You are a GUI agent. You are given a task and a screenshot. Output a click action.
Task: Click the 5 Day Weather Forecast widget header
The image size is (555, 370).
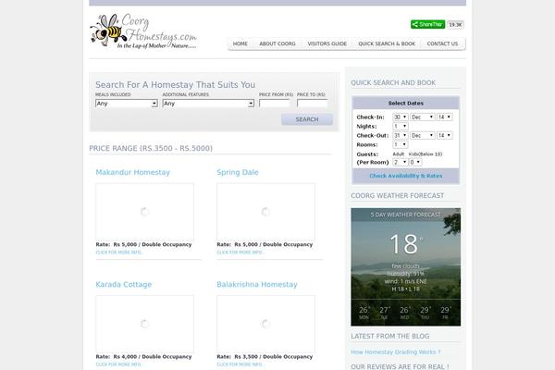[x=406, y=215]
